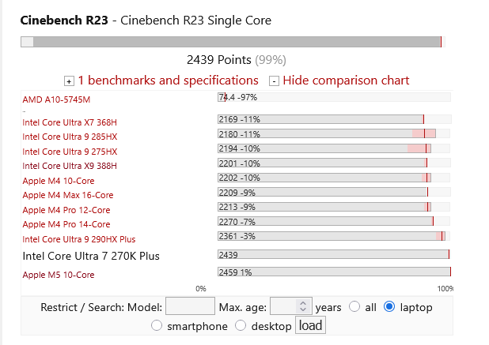Increase Max. age with the up arrow

point(303,302)
